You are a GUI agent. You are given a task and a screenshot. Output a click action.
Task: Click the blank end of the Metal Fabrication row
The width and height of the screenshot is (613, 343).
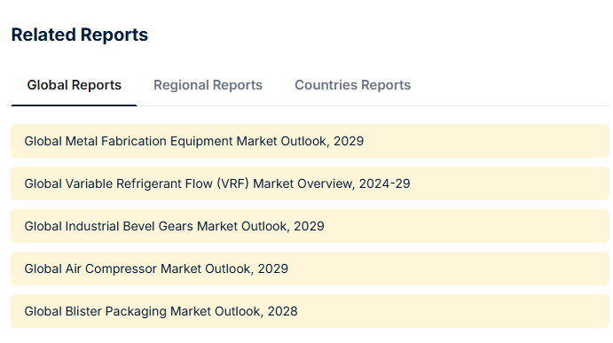click(487, 141)
